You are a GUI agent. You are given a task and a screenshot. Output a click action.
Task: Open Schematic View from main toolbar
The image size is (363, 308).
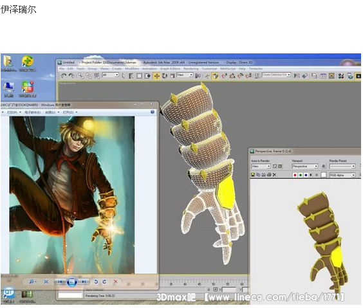pos(331,76)
